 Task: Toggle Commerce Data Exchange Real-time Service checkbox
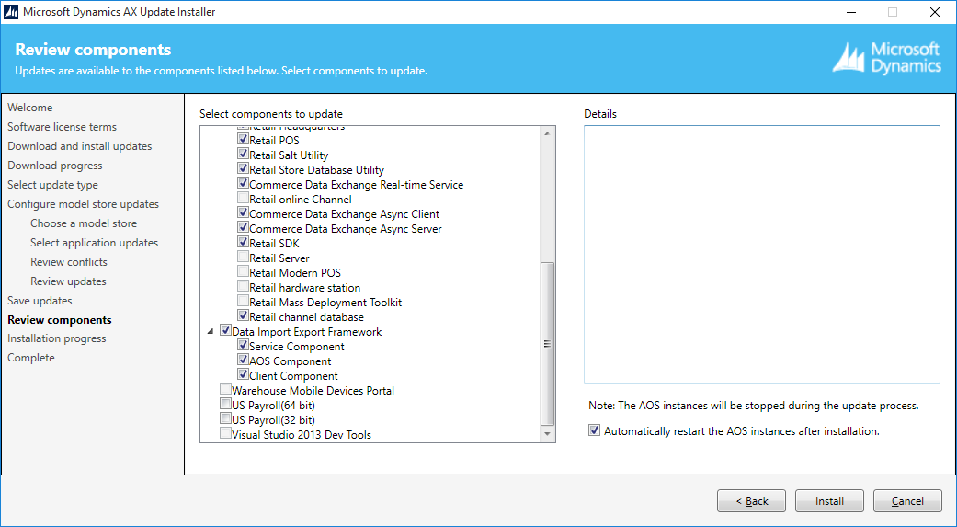pos(243,183)
